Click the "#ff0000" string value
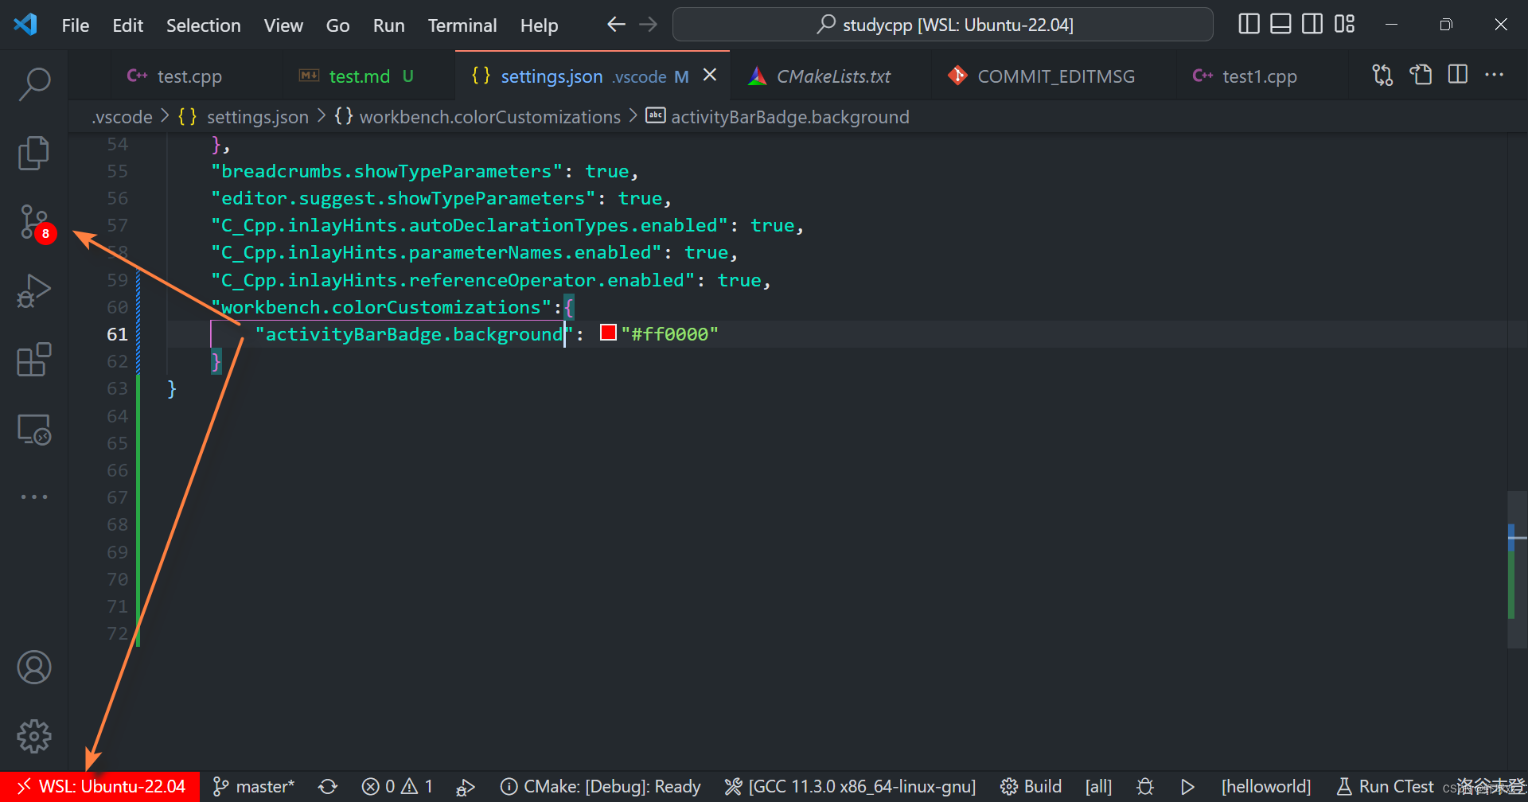 [669, 334]
